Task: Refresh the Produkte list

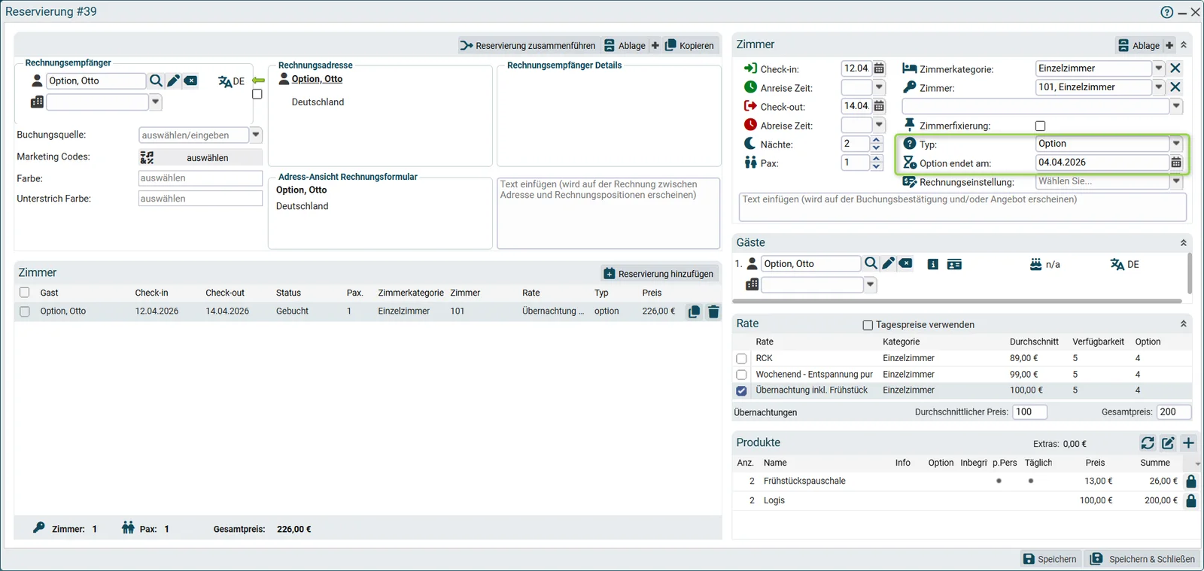Action: (1148, 443)
